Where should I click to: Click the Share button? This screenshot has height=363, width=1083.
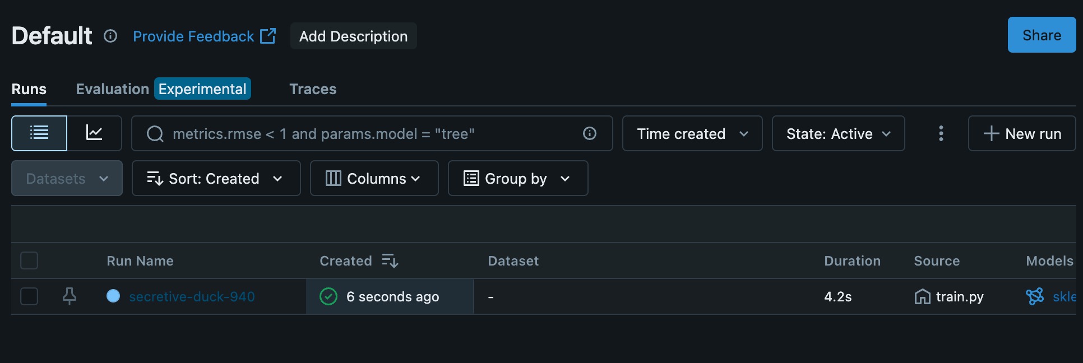(1042, 35)
